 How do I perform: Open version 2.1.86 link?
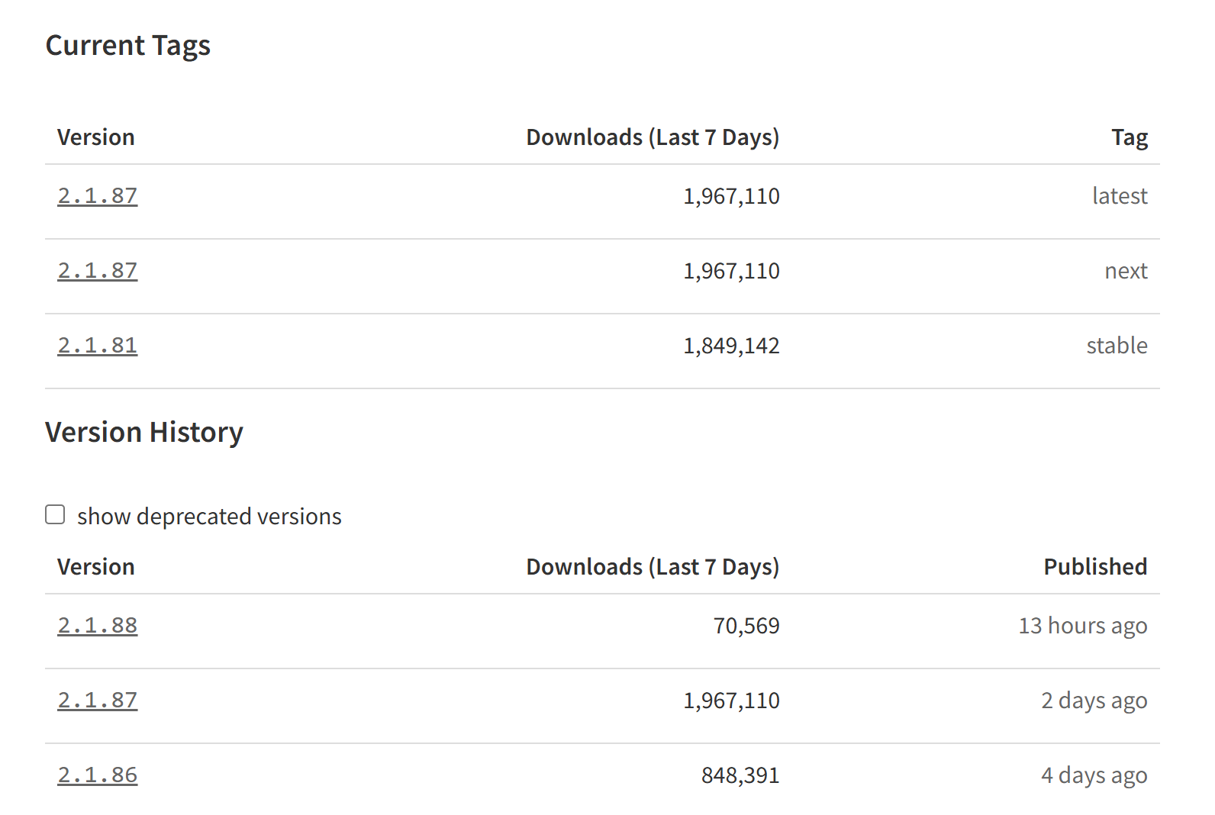point(97,775)
